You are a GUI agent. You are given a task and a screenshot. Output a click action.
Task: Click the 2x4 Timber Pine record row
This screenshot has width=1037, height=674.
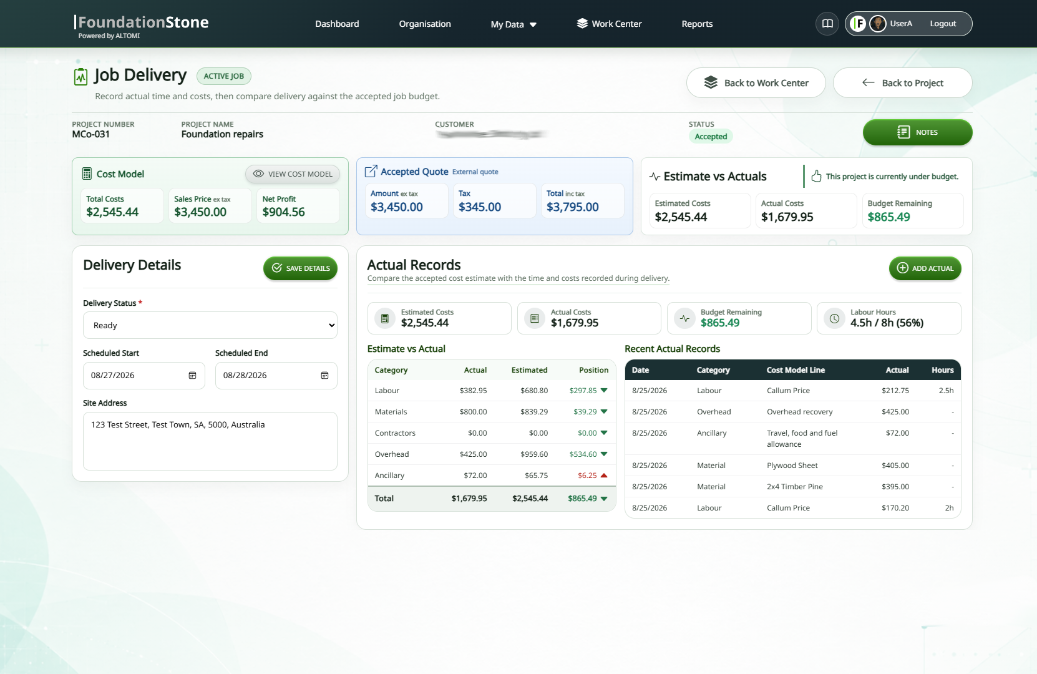[x=793, y=487]
